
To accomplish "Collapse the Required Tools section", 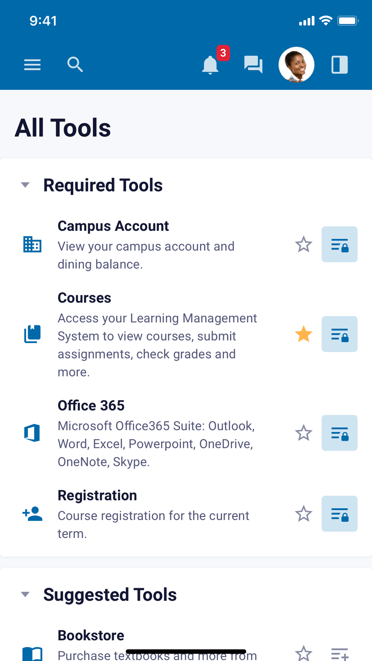I will (x=25, y=185).
